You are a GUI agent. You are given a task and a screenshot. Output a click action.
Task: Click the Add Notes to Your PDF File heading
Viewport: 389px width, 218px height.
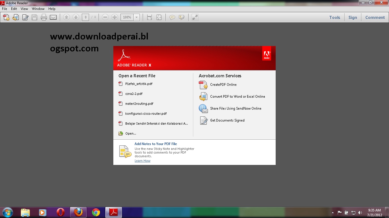156,144
